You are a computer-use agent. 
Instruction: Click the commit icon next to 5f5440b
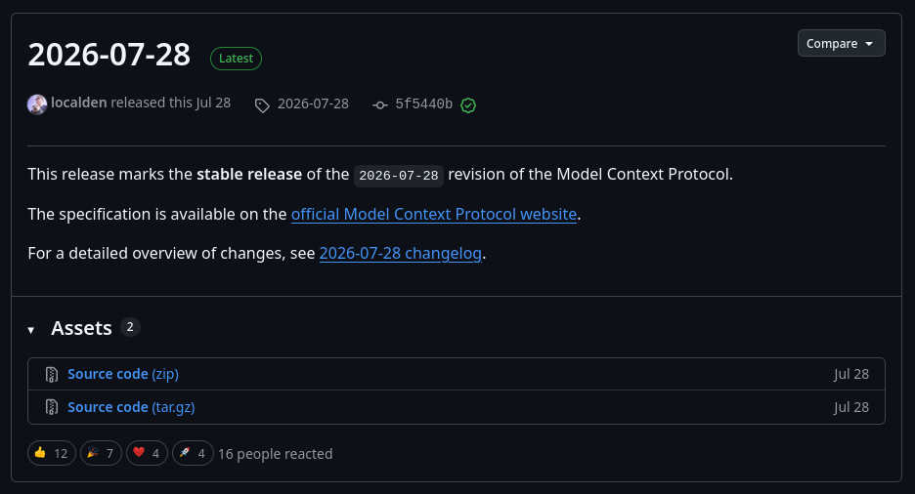click(x=380, y=104)
